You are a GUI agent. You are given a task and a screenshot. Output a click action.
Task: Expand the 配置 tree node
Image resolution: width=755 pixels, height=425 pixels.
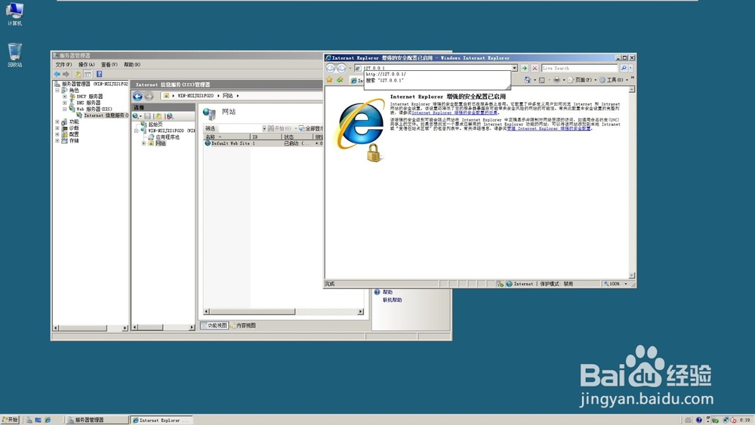coord(57,134)
